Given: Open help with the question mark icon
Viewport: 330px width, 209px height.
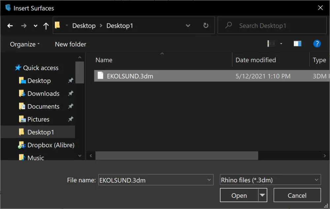Looking at the screenshot, I should pos(317,44).
